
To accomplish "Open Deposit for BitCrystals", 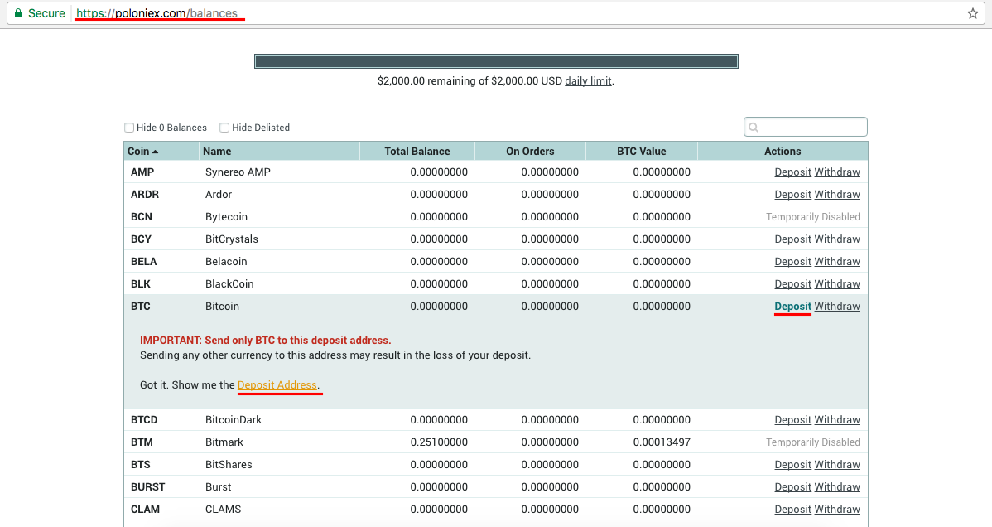I will [792, 239].
